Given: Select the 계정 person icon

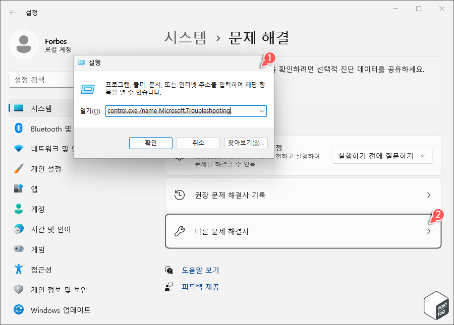Looking at the screenshot, I should click(x=19, y=209).
